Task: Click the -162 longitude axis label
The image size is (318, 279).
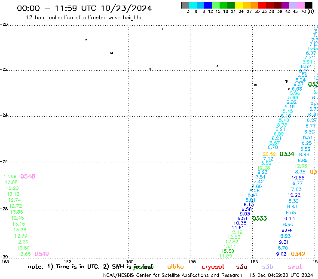Action: coord(66,261)
